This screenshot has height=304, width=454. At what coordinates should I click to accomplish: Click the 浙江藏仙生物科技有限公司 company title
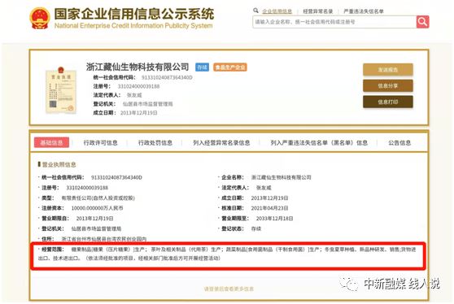[138, 67]
